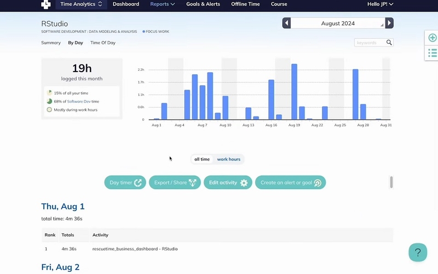The width and height of the screenshot is (438, 274).
Task: Open the Time Analytics product switcher
Action: [x=81, y=4]
